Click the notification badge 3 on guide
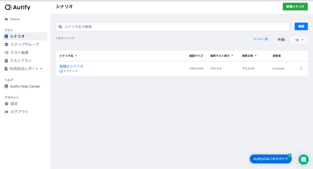The height and width of the screenshot is (169, 313). pos(290,155)
